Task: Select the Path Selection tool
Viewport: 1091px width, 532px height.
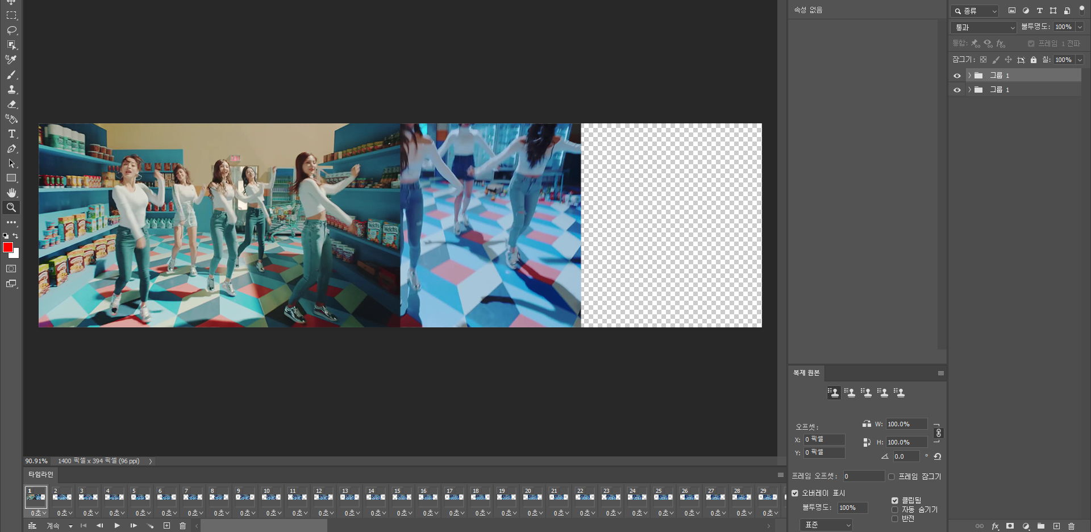Action: [x=11, y=163]
